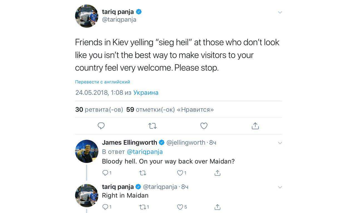The height and width of the screenshot is (213, 356).
Task: Like the main tweet with heart icon
Action: click(204, 126)
